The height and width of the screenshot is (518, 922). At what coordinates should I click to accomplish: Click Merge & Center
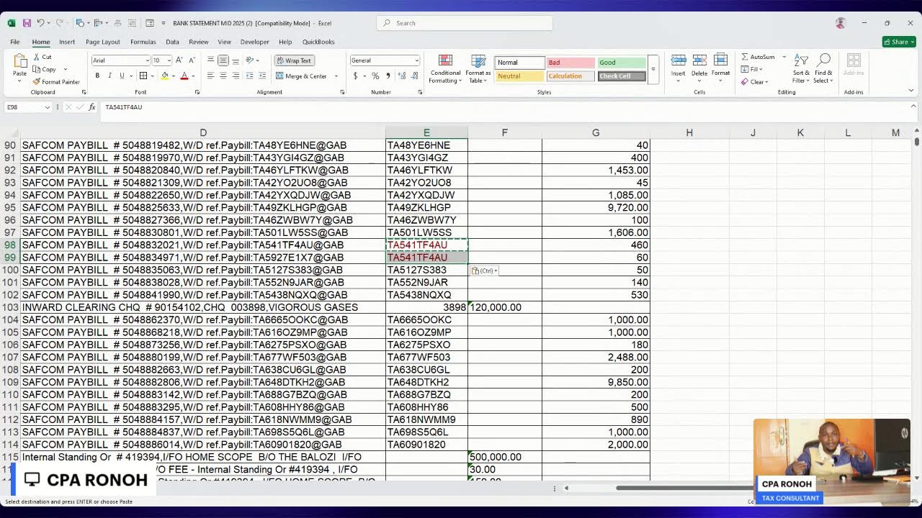301,76
